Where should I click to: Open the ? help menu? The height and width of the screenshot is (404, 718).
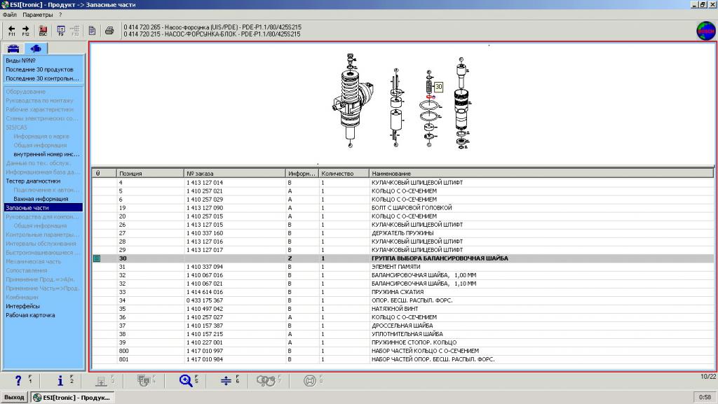click(x=60, y=15)
